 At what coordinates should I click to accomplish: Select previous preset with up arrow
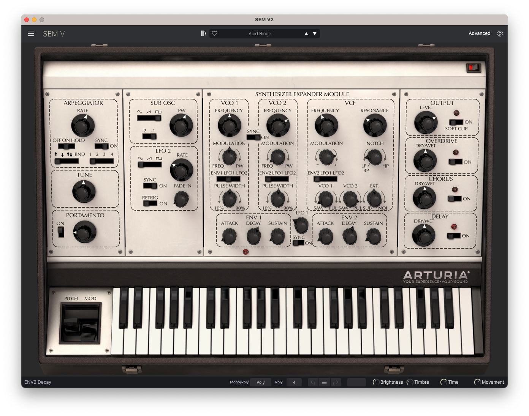306,34
